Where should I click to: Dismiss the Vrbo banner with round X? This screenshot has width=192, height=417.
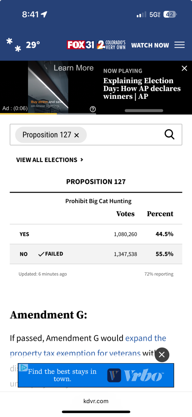pyautogui.click(x=162, y=355)
